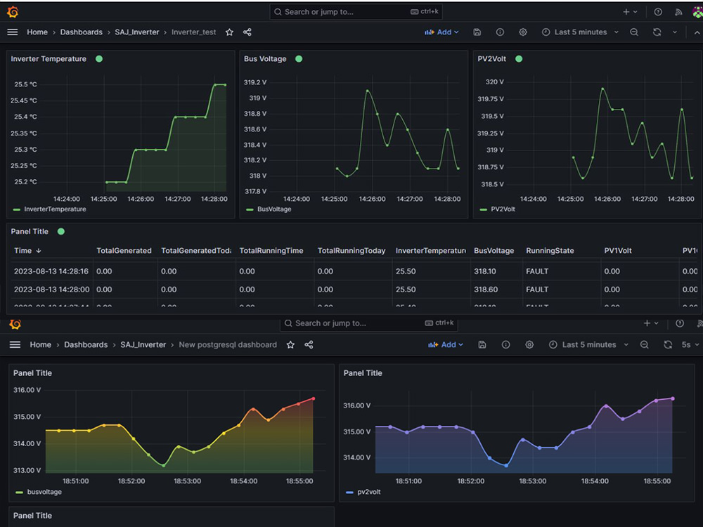
Task: Open Inverter Temperature panel title menu
Action: click(49, 59)
